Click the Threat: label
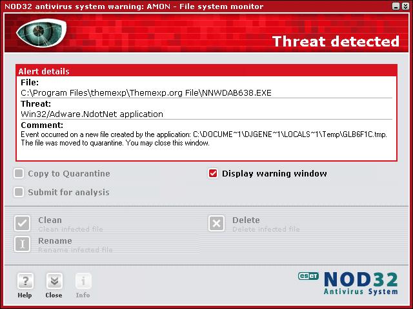This screenshot has width=413, height=309. tap(36, 103)
